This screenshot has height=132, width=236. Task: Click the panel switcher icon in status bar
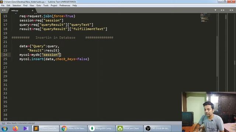coord(3,123)
